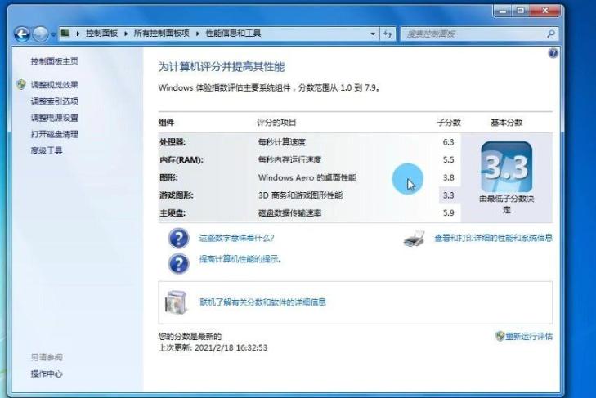Expand arrow after 控制面板 breadcrumb
The image size is (596, 398).
tap(125, 34)
